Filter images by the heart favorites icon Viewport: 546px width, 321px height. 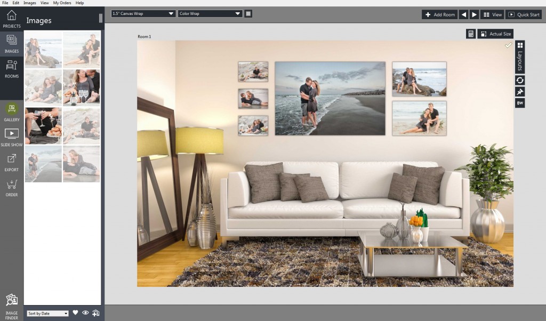(75, 312)
